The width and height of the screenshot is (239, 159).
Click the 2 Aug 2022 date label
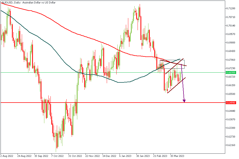point(7,156)
